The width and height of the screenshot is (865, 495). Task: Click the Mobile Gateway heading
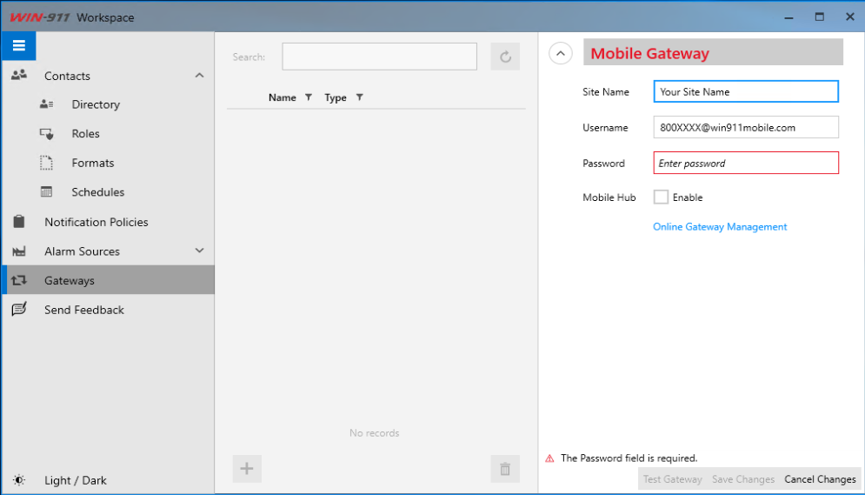click(x=650, y=54)
